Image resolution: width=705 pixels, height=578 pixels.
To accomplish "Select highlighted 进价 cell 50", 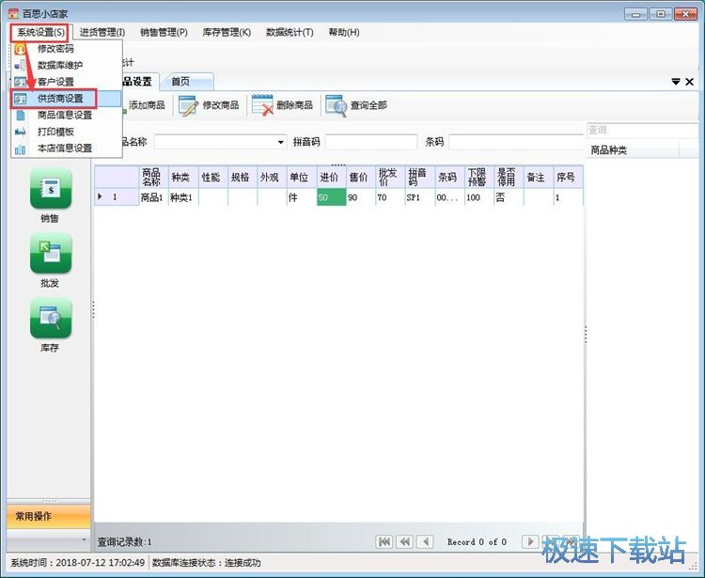I will point(331,197).
